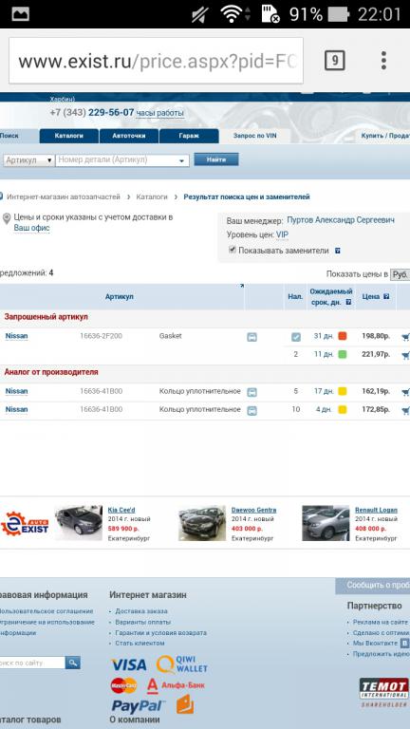This screenshot has width=410, height=729.
Task: Add the 221,97р. offer to cart
Action: tap(405, 356)
